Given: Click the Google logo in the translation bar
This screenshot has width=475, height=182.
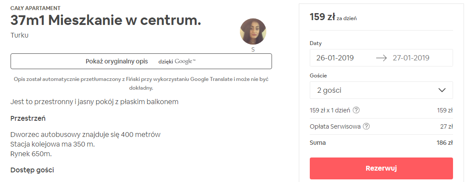Looking at the screenshot, I should (x=184, y=61).
